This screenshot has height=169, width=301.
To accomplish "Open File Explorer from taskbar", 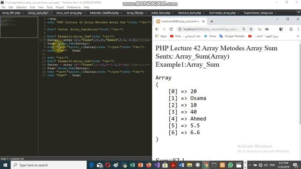I will pyautogui.click(x=190, y=165).
